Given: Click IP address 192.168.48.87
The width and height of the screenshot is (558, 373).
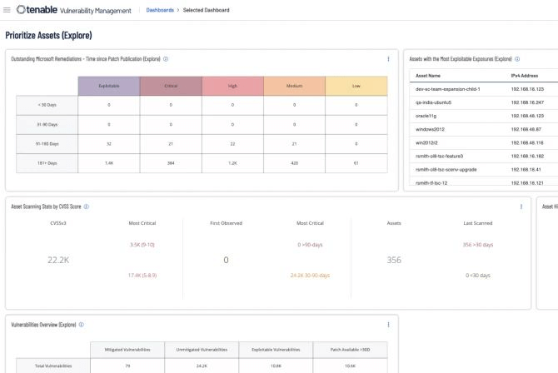Looking at the screenshot, I should pos(526,129).
